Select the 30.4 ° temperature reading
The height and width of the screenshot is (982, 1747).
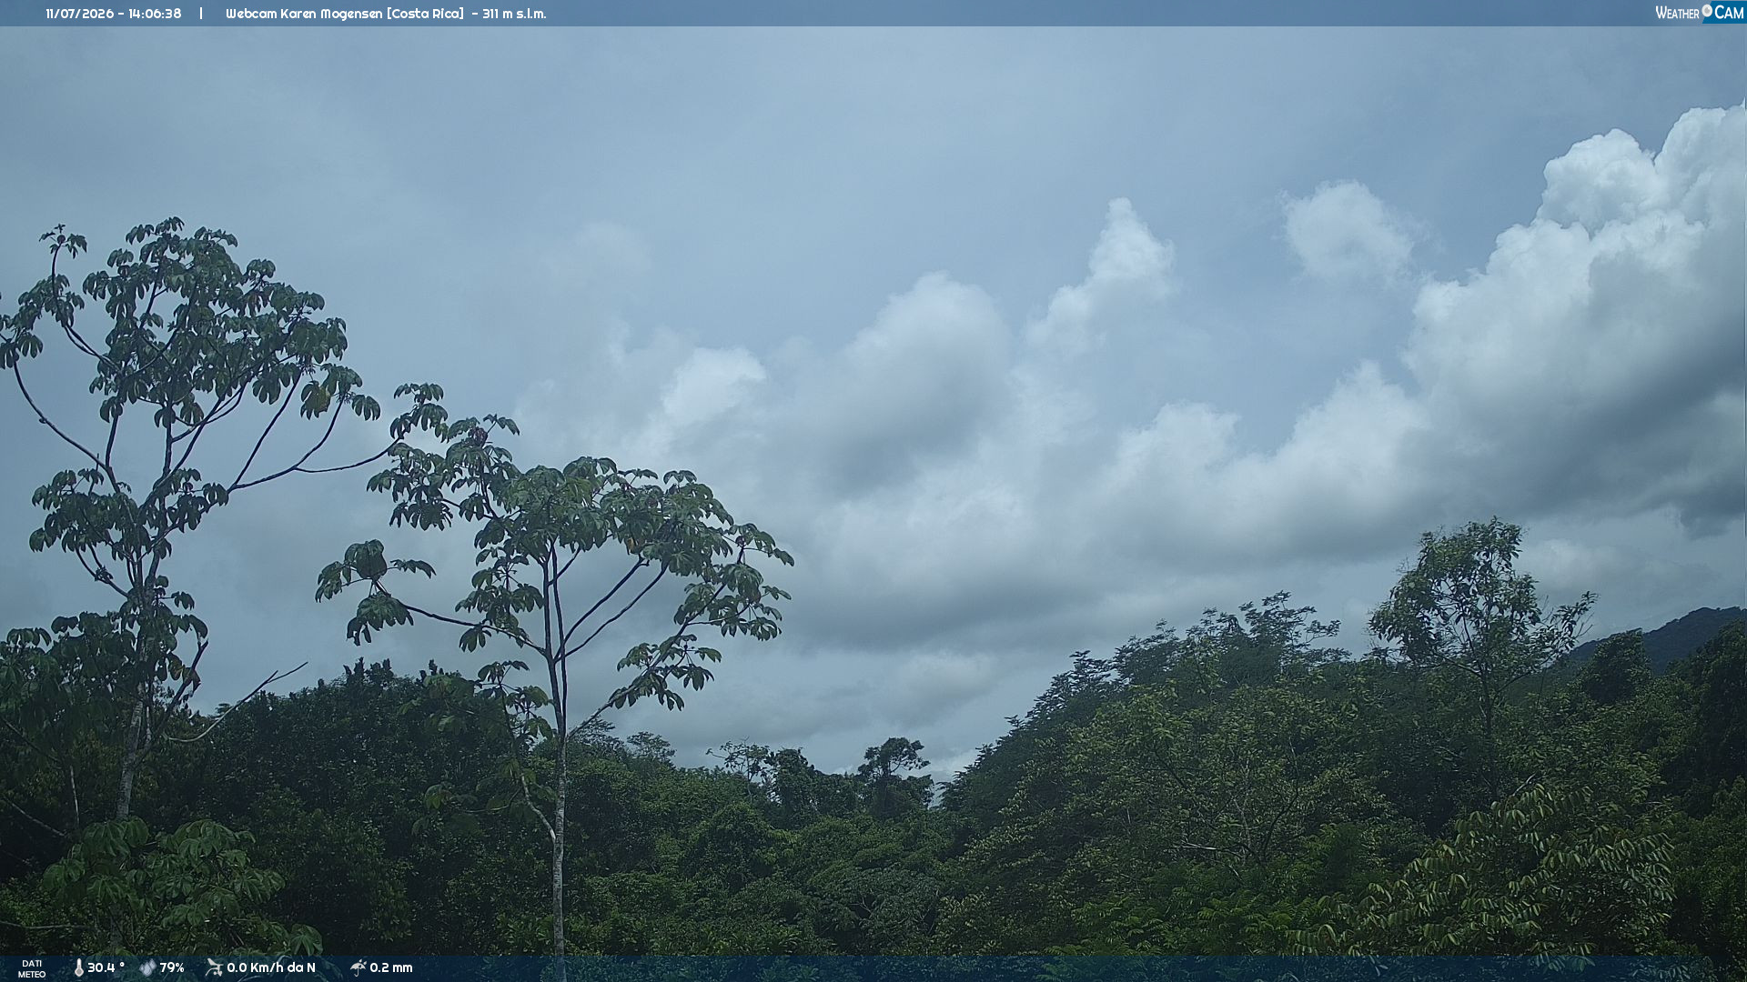[106, 968]
